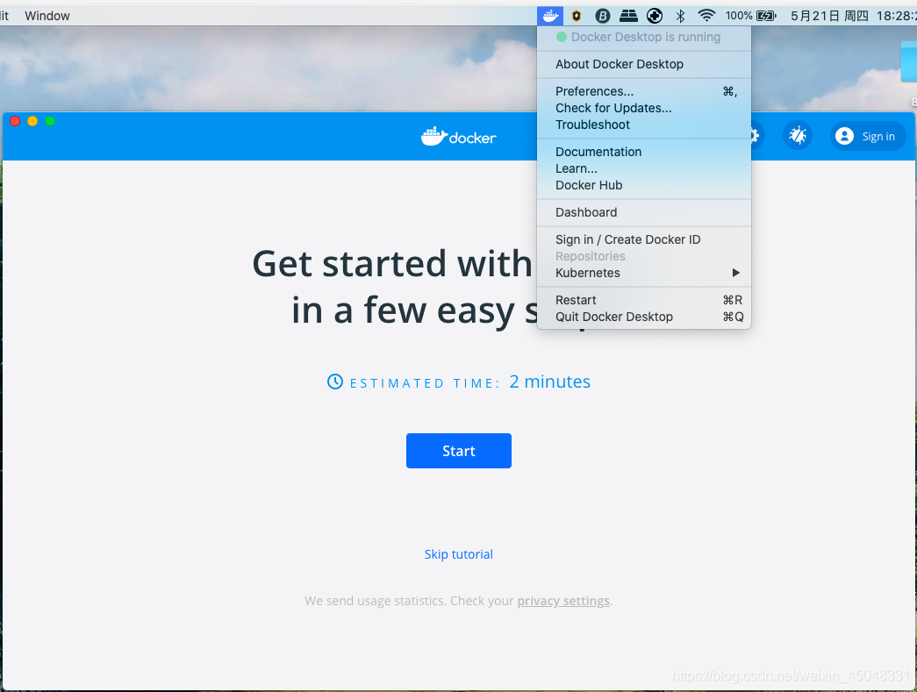Open Docker Hub menu entry
The height and width of the screenshot is (692, 917).
click(644, 185)
